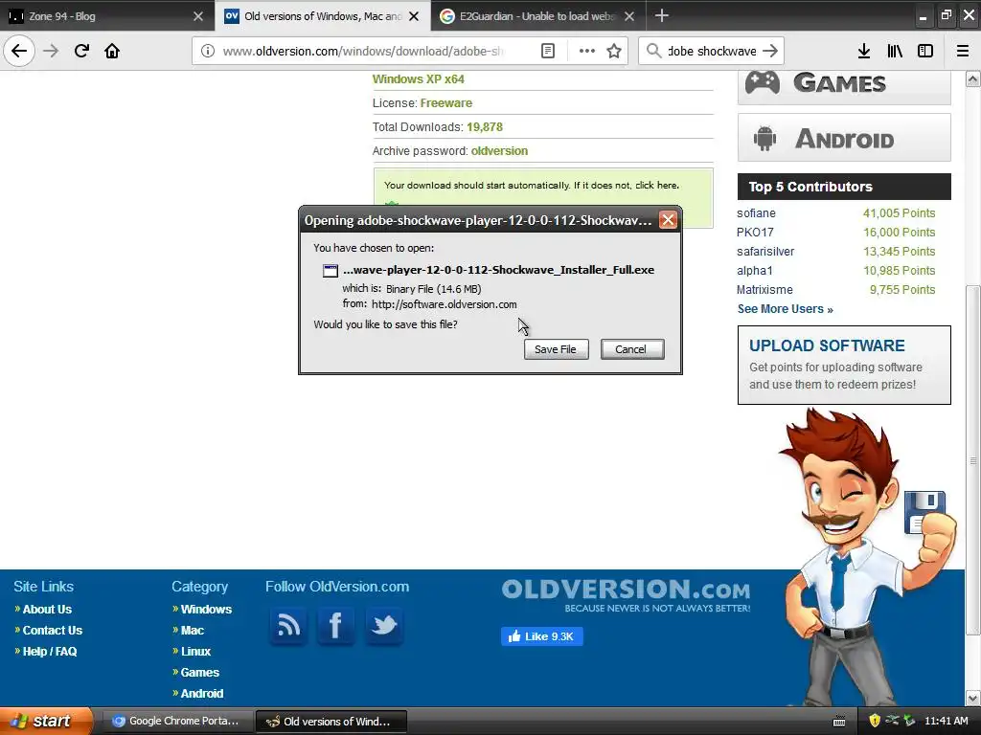Open the Android category footer link
Viewport: 981px width, 735px height.
click(x=201, y=694)
